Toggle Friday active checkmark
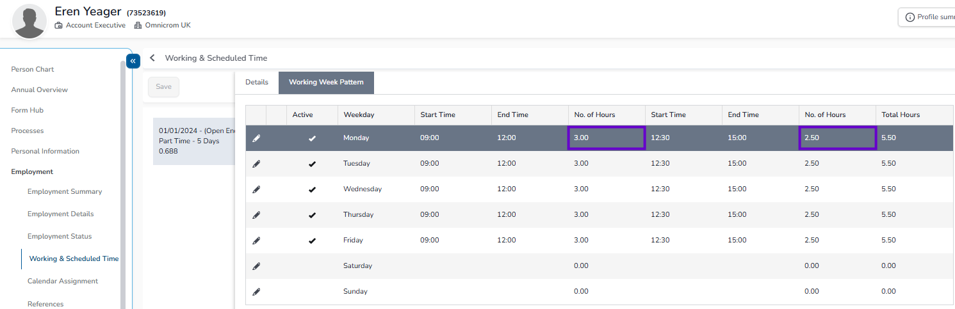The height and width of the screenshot is (309, 955). click(312, 241)
